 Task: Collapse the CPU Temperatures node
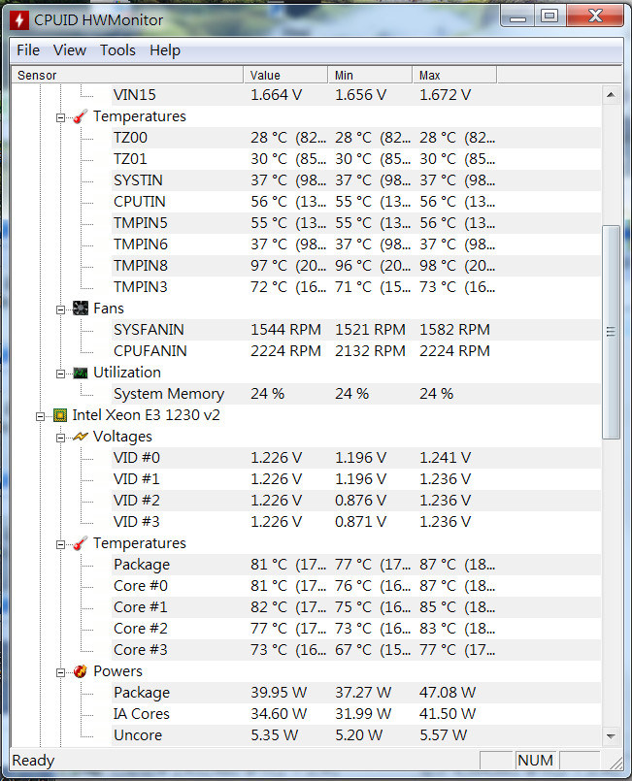click(60, 545)
